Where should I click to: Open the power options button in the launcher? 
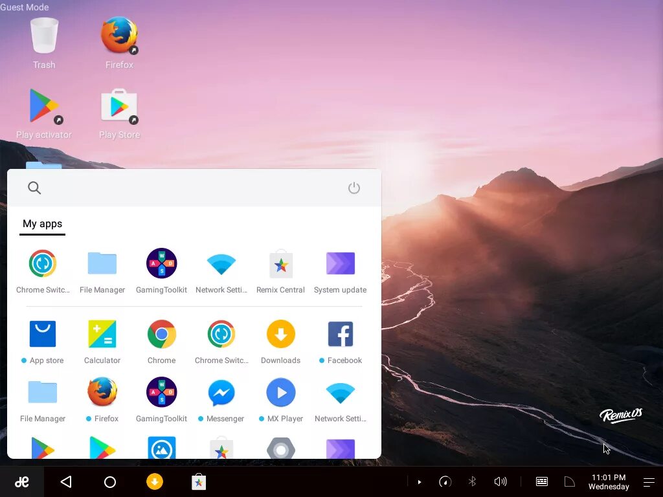coord(354,188)
